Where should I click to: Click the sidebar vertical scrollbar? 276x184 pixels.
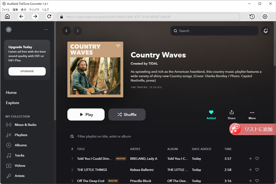click(55, 71)
